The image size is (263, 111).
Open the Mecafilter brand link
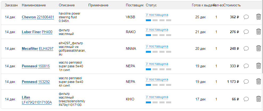tap(30, 48)
